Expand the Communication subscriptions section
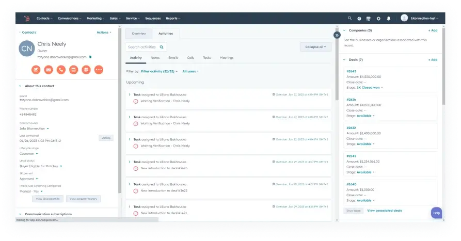Viewport: 461px width, 241px height. 20,214
